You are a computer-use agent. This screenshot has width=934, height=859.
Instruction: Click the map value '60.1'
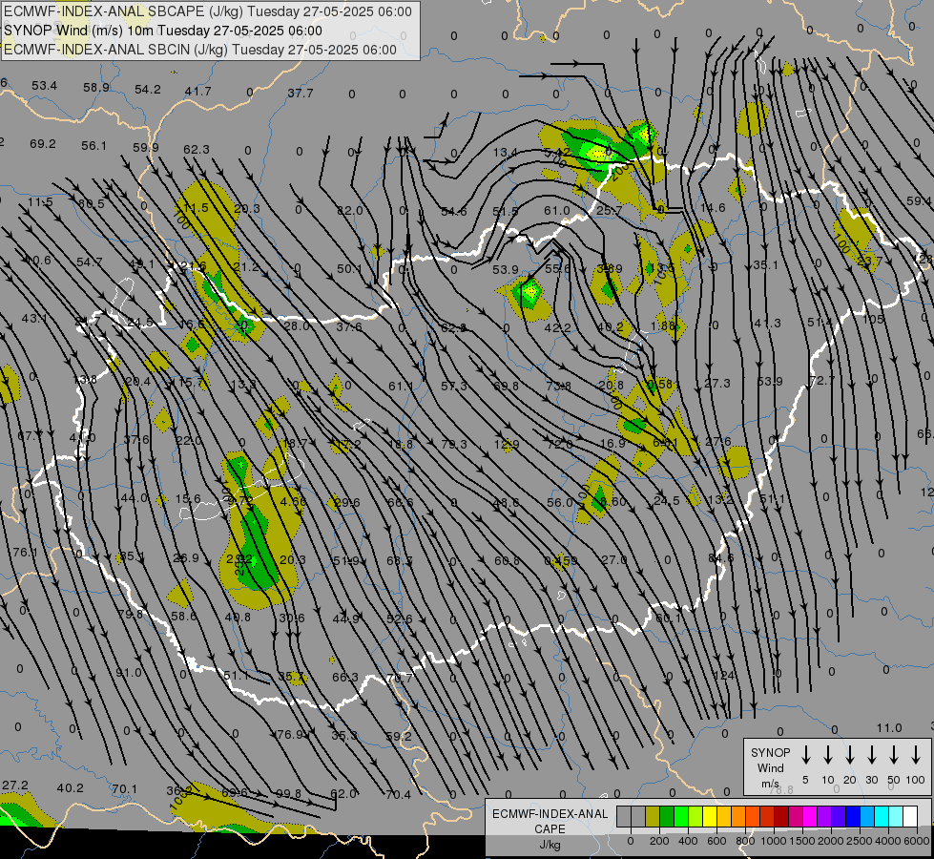click(x=669, y=618)
